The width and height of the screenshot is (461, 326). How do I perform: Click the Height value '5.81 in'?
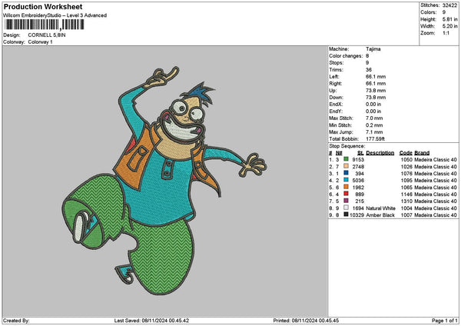[x=449, y=19]
